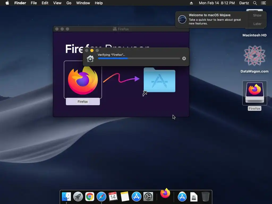This screenshot has height=204, width=272.
Task: Click the verification progress bar
Action: coord(139,58)
